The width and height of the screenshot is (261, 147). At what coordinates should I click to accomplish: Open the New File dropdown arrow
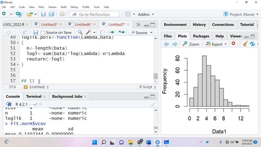tap(11, 14)
